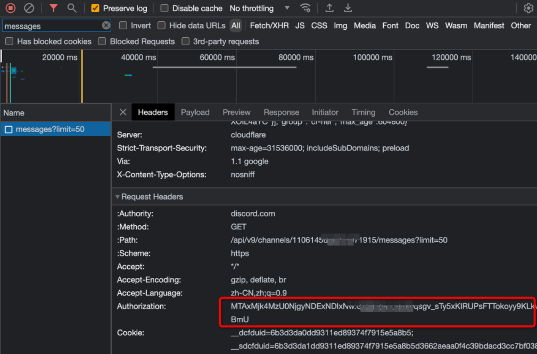Screen dimensions: 537x354
Task: Open the No throttling dropdown
Action: tap(260, 8)
